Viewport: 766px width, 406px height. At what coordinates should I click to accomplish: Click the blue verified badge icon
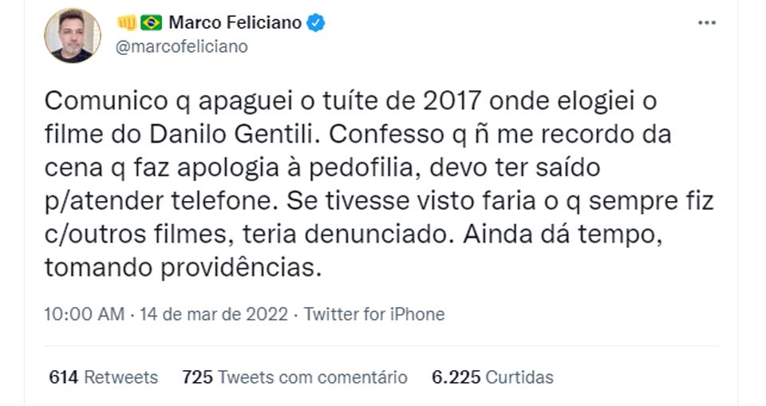(x=317, y=23)
